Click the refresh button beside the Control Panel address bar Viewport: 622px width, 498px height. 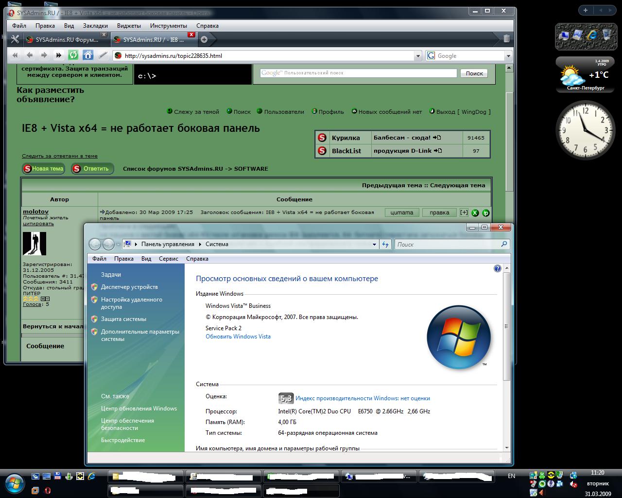385,244
